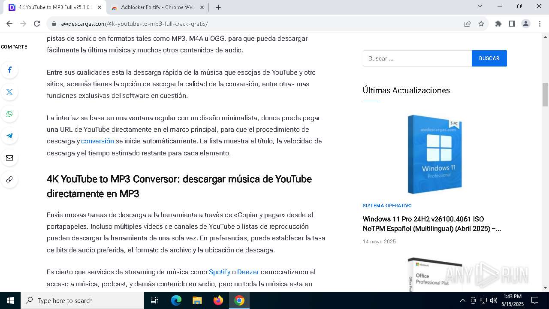549x309 pixels.
Task: Launch Firefox from the taskbar
Action: tap(218, 300)
